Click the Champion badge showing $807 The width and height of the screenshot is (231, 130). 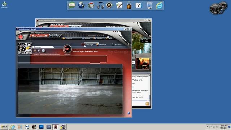[x=67, y=49]
